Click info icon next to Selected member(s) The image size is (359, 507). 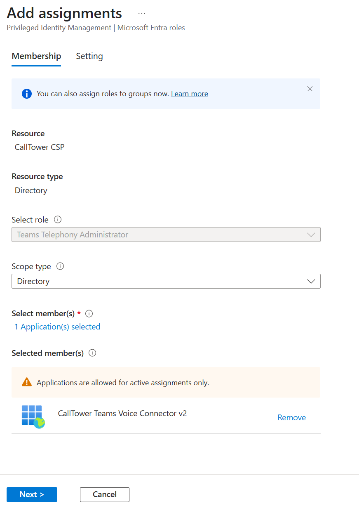(x=92, y=353)
